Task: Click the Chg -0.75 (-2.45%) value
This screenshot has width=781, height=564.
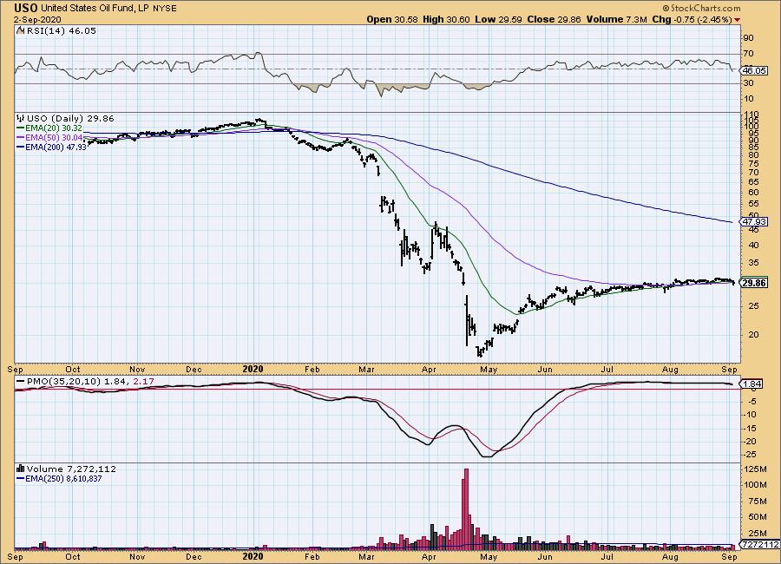Action: click(x=692, y=19)
